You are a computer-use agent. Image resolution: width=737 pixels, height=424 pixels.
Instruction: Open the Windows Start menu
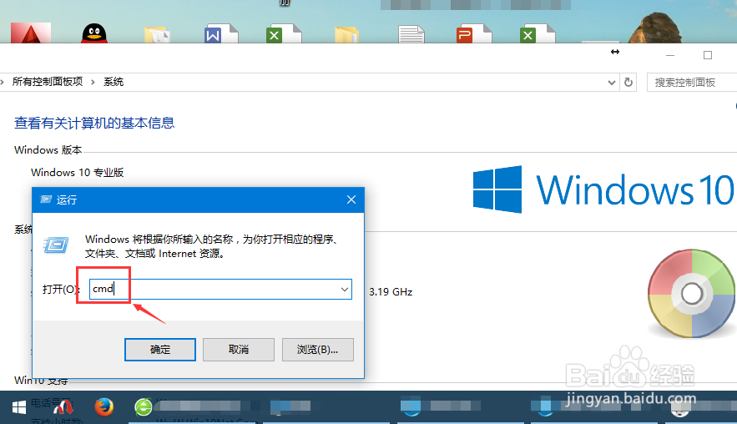click(x=19, y=407)
